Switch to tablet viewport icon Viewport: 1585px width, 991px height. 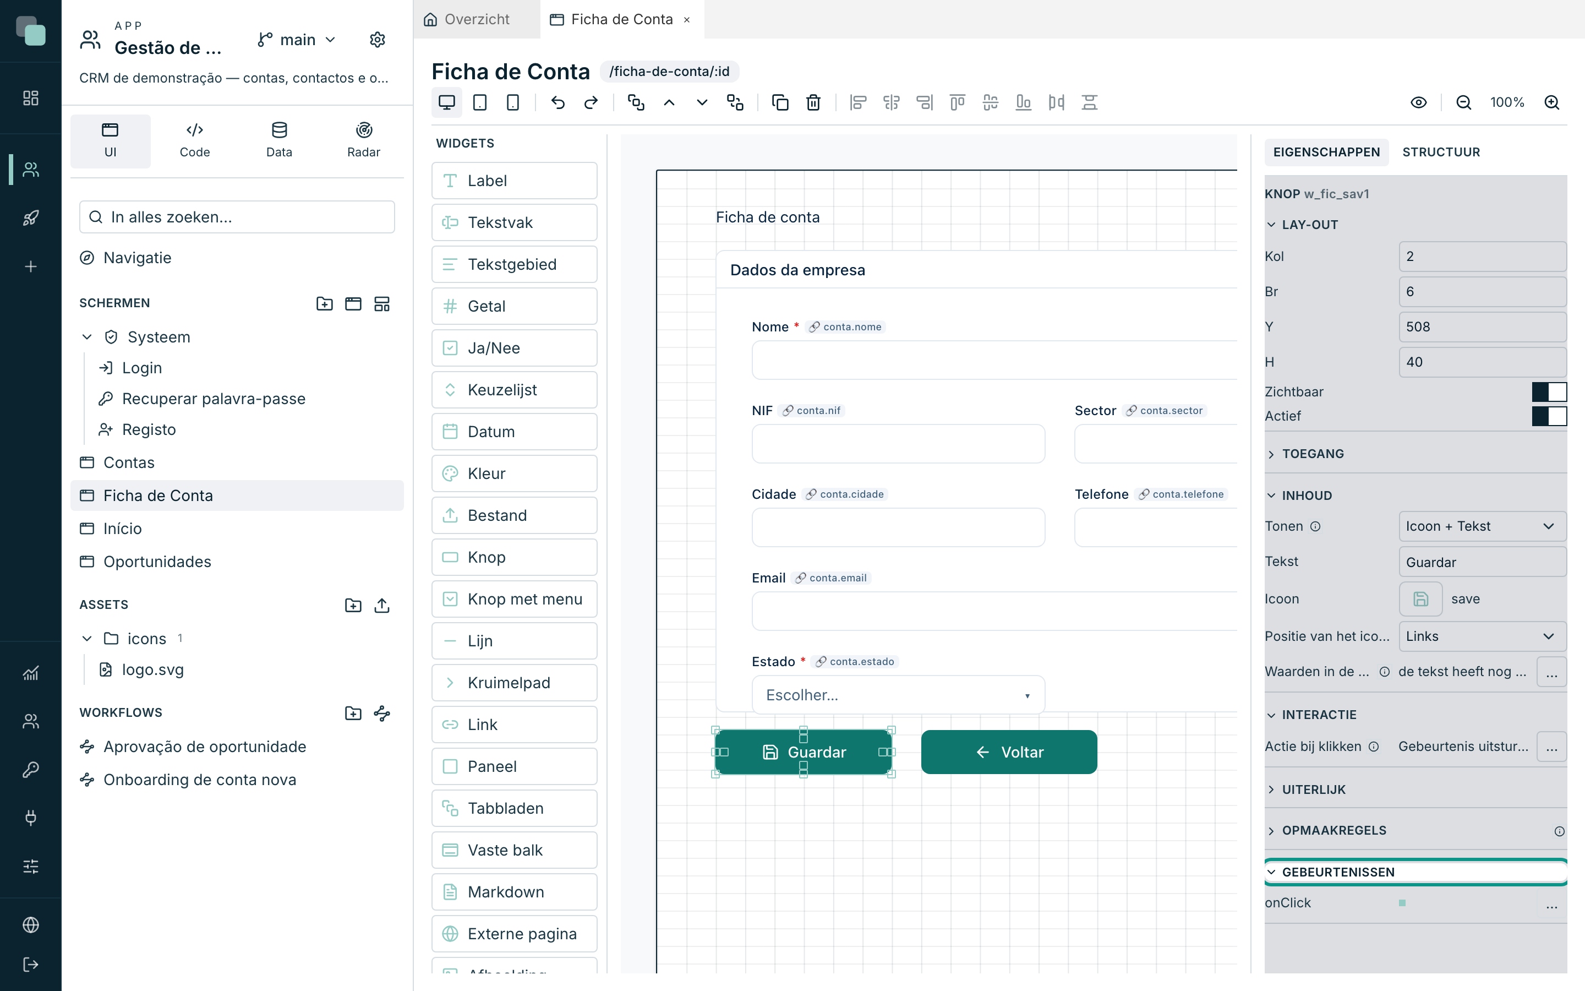pyautogui.click(x=479, y=102)
